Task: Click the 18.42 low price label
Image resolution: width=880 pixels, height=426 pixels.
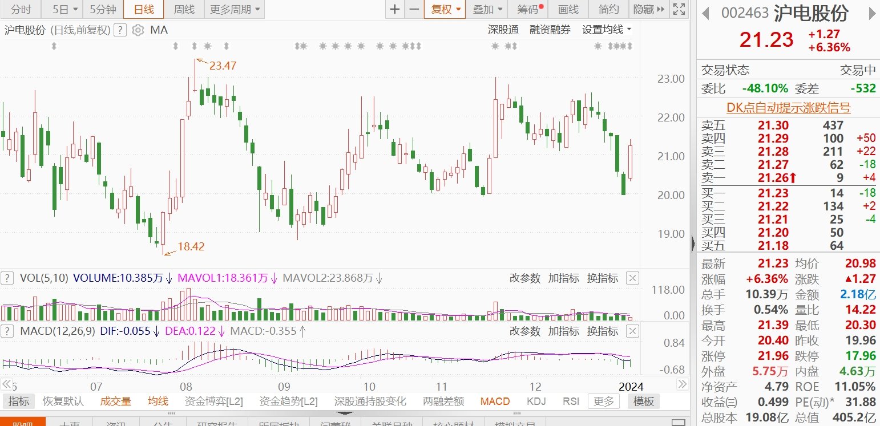Action: (191, 247)
